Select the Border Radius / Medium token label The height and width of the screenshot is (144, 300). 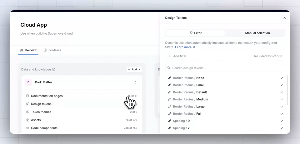point(190,99)
